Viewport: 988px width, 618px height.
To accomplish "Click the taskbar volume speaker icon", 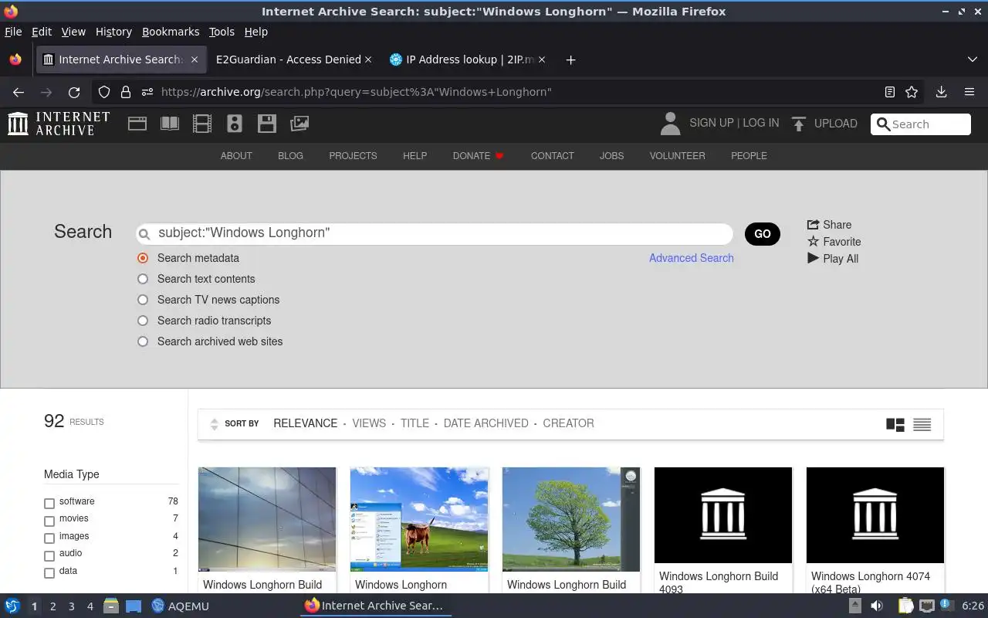I will tap(877, 606).
